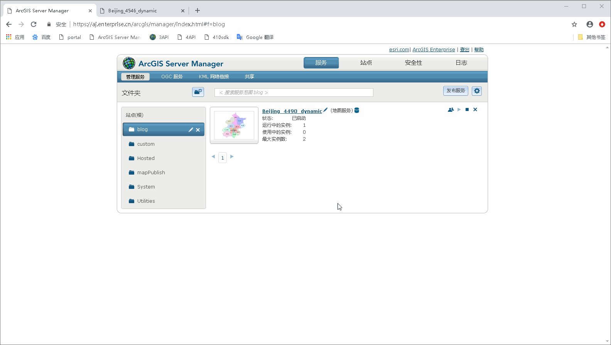Open the 其他书签 folder
The width and height of the screenshot is (611, 345).
coord(591,37)
